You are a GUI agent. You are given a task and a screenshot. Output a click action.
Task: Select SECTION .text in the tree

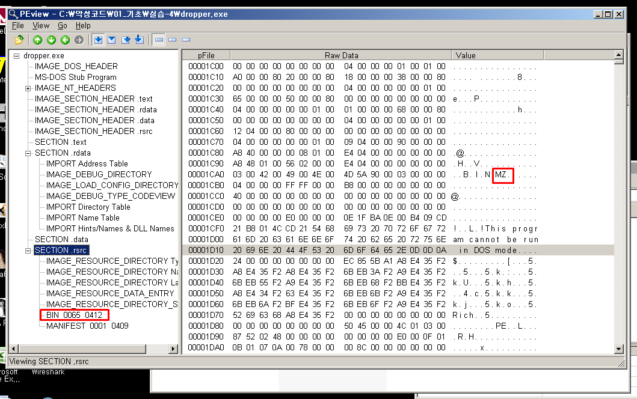click(61, 142)
